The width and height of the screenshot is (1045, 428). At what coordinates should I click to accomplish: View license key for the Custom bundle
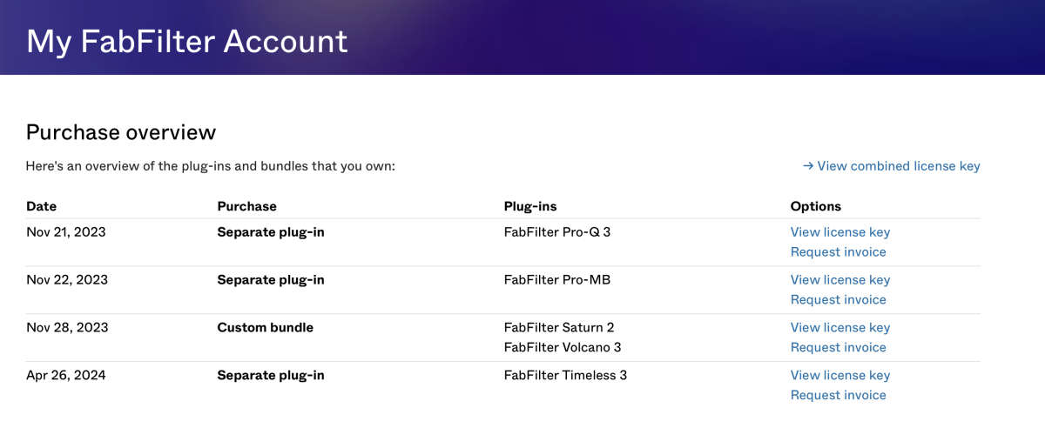[840, 328]
